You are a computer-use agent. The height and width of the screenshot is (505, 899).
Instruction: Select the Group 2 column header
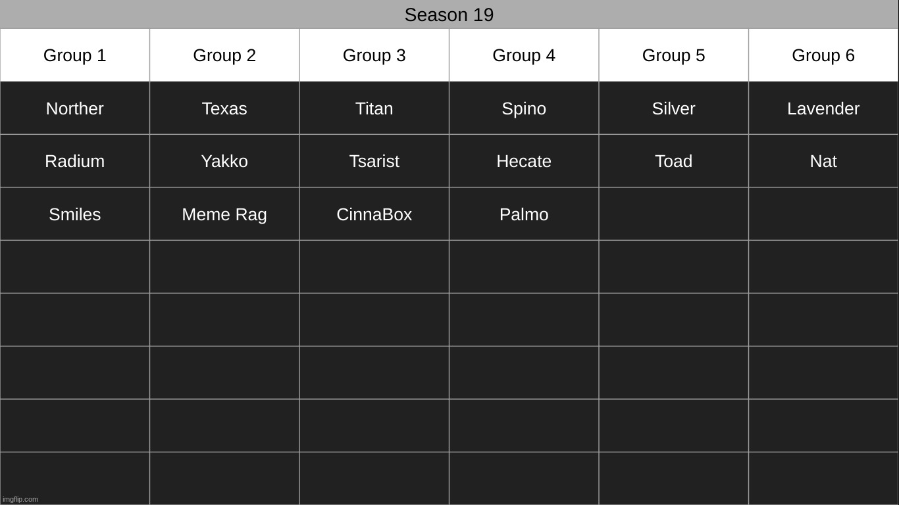[x=224, y=55]
